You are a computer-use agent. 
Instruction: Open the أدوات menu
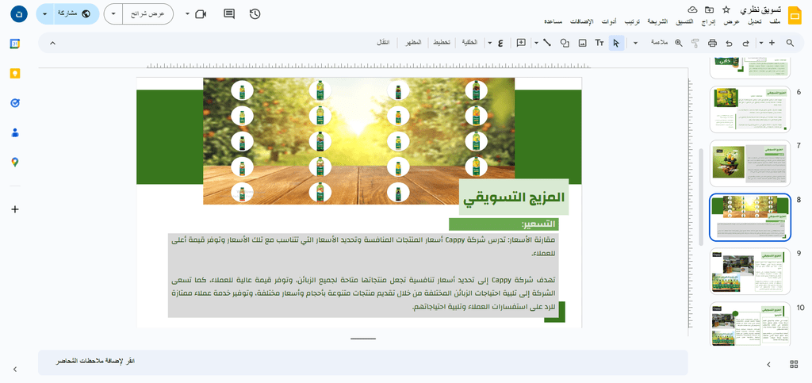608,22
